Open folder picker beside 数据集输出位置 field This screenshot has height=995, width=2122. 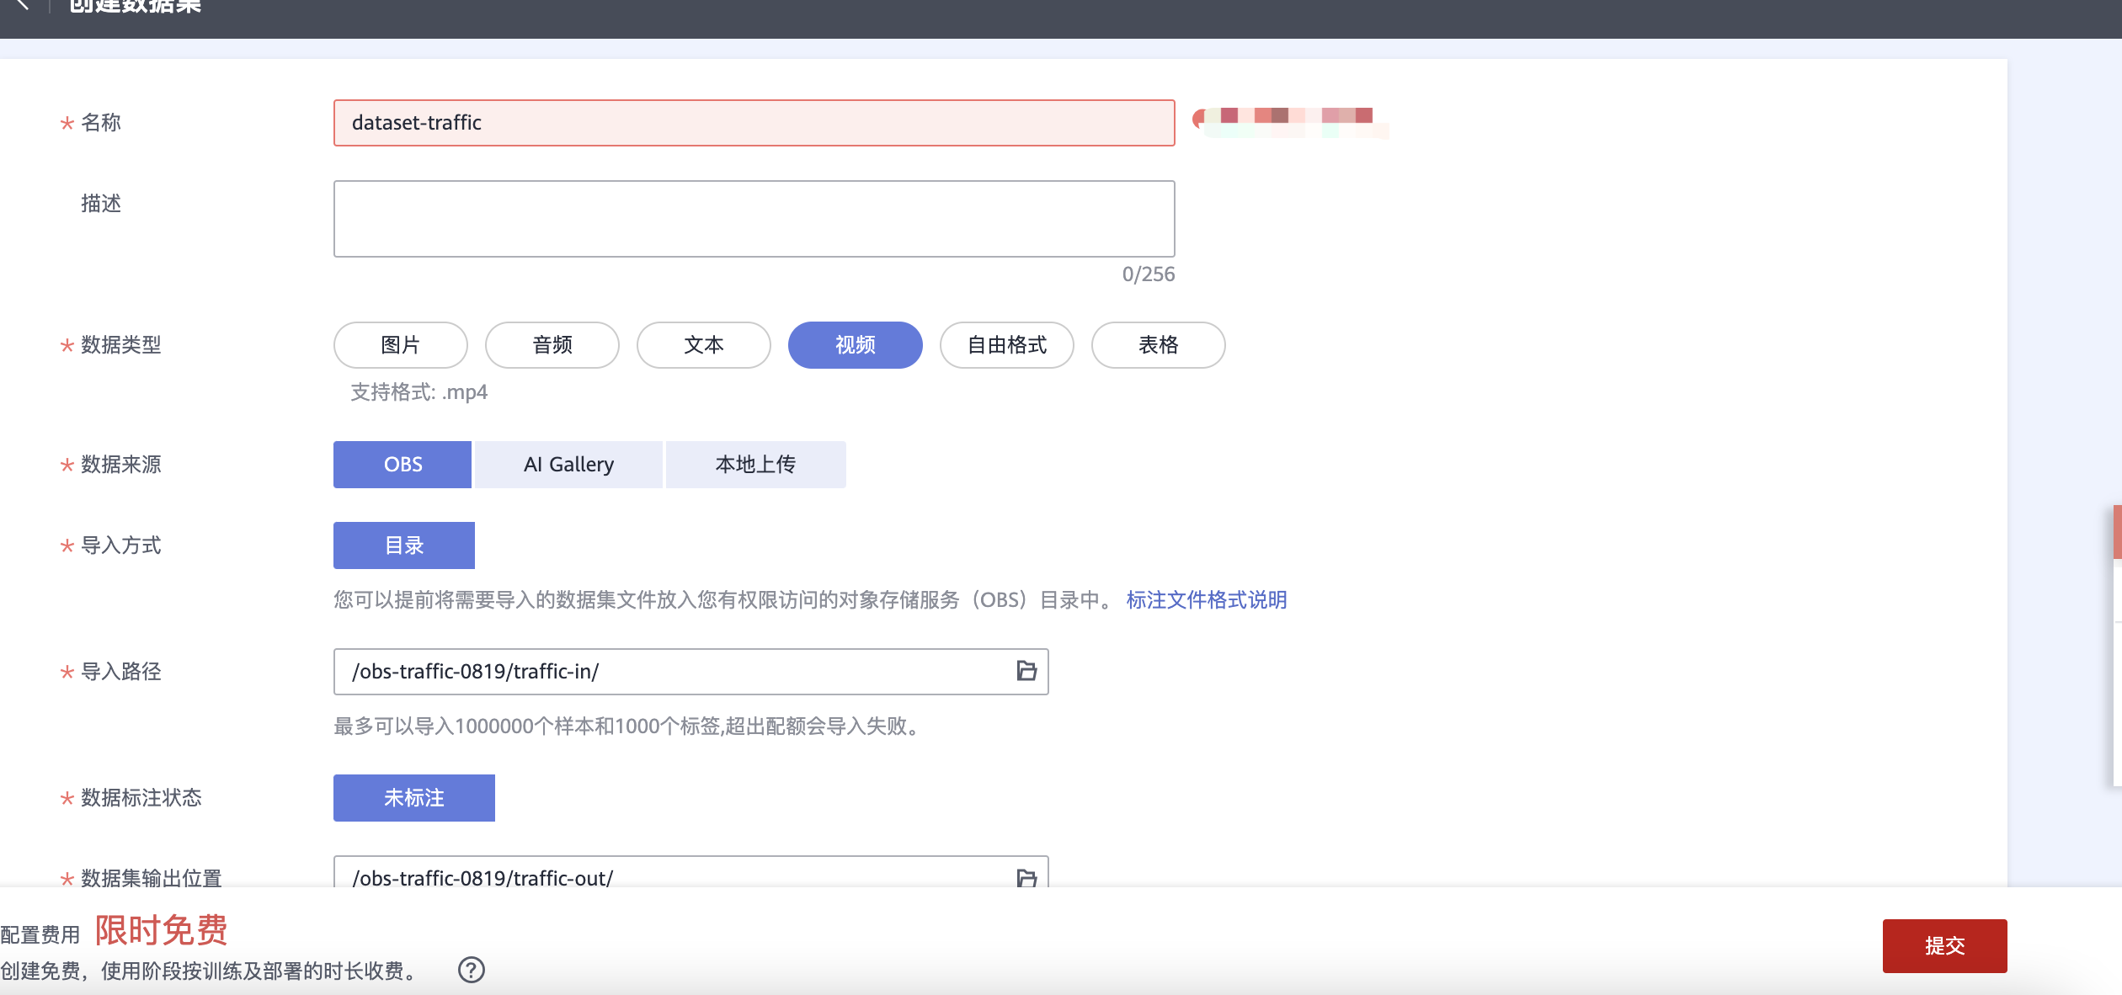(x=1026, y=878)
